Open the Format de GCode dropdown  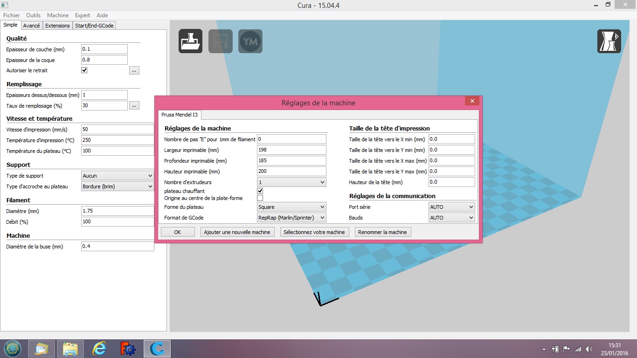(291, 218)
